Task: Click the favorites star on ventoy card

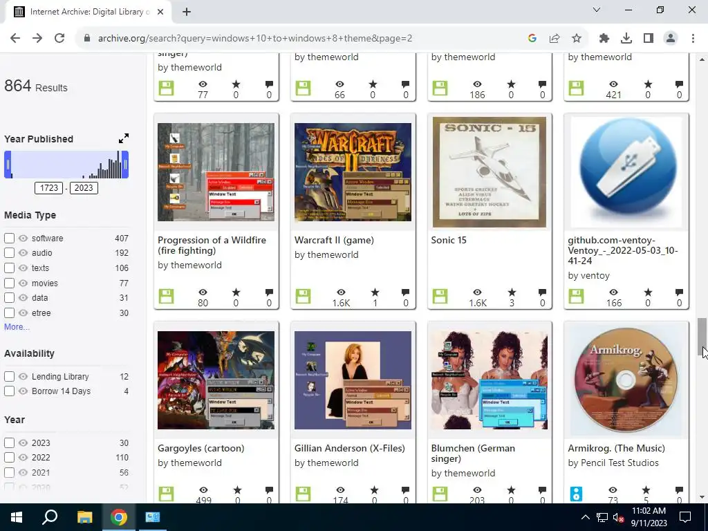Action: tap(648, 292)
